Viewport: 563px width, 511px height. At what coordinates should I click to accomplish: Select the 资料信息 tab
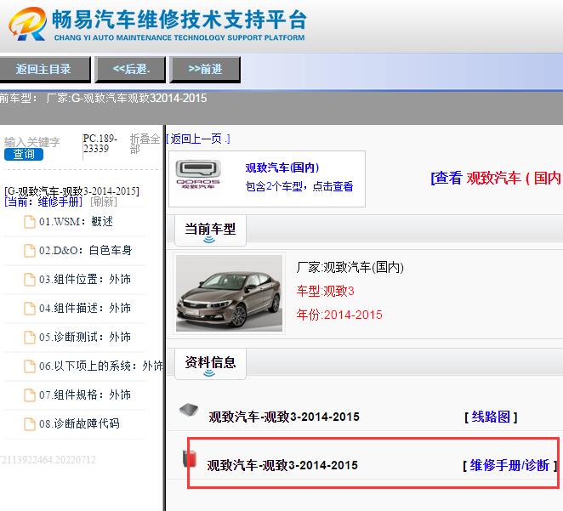(210, 363)
